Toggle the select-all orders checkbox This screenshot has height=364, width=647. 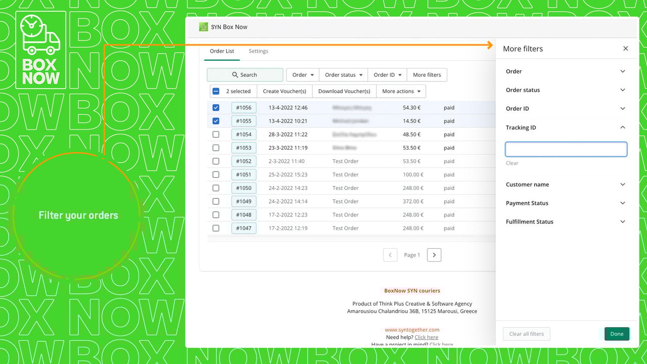[x=216, y=92]
